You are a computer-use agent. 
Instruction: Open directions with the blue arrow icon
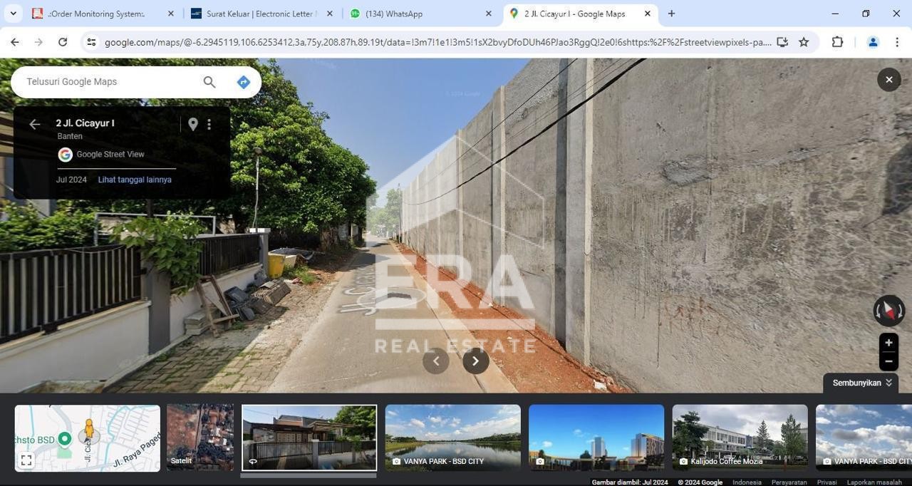point(244,82)
